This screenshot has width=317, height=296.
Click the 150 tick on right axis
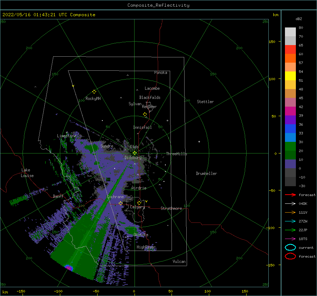272,42
